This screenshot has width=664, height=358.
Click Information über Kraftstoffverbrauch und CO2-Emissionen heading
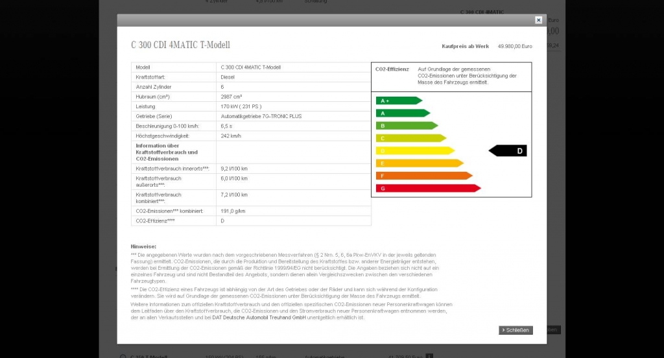coord(167,152)
